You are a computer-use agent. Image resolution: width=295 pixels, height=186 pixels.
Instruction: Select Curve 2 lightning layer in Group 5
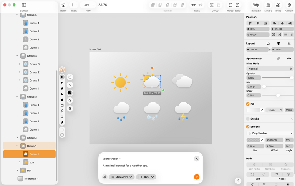pos(30,39)
